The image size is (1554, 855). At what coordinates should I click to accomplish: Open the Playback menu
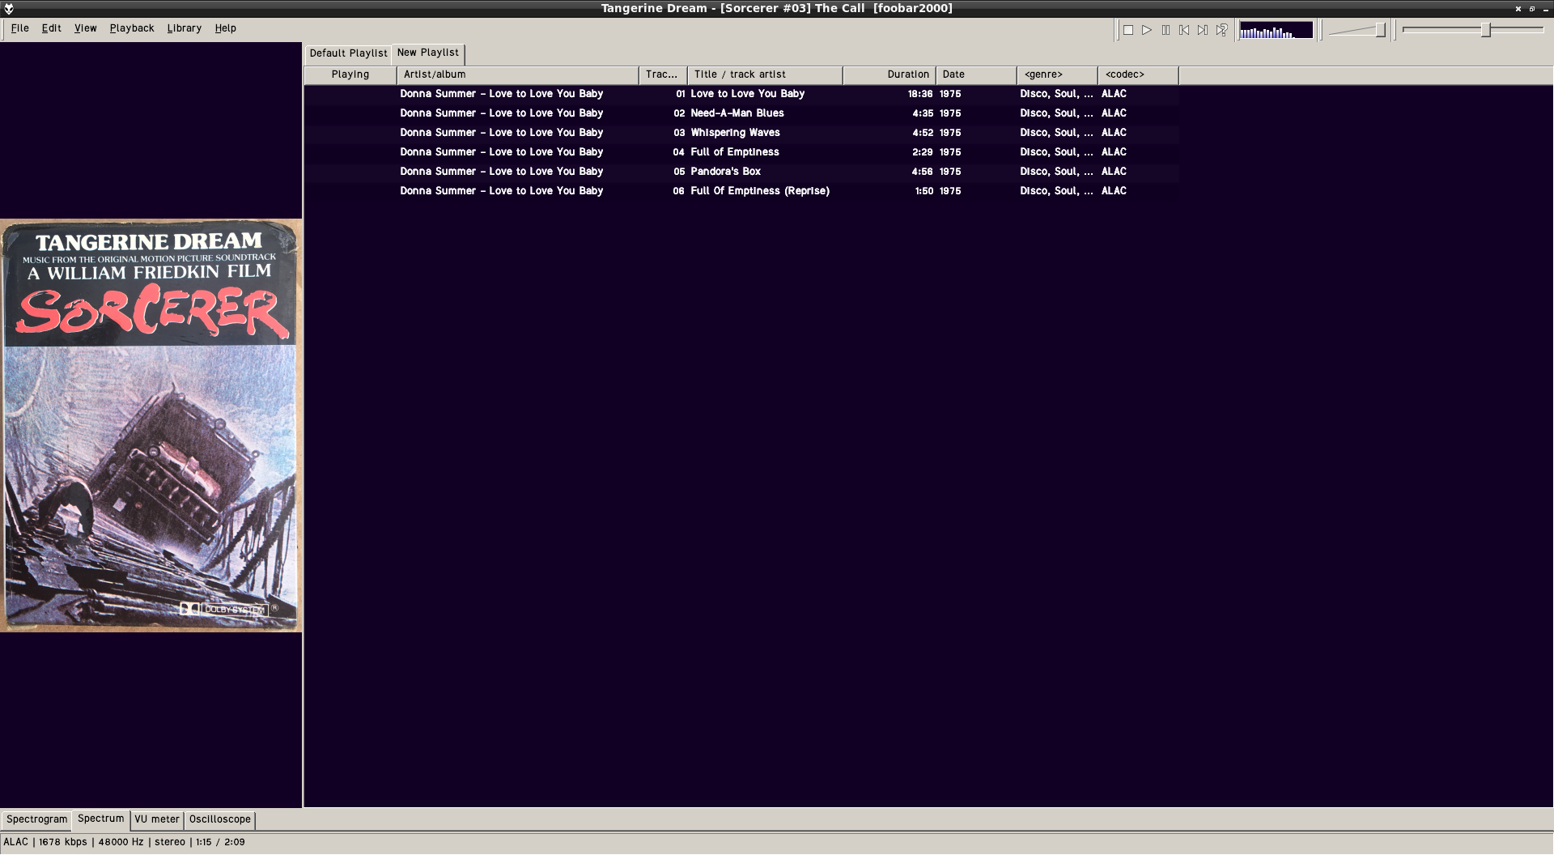coord(132,28)
